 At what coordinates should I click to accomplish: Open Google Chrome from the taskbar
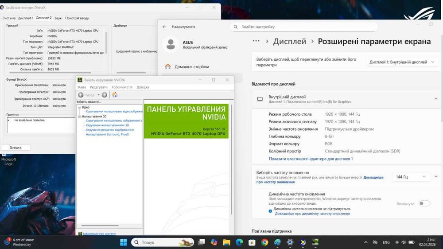pos(265,242)
